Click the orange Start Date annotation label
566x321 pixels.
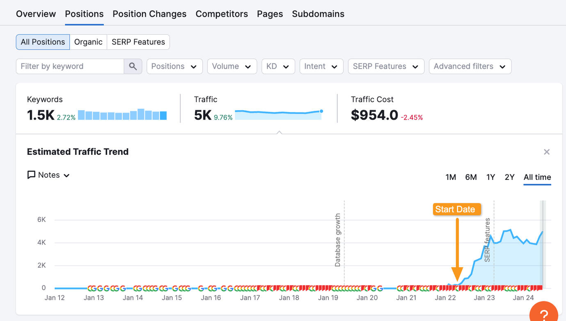[455, 209]
